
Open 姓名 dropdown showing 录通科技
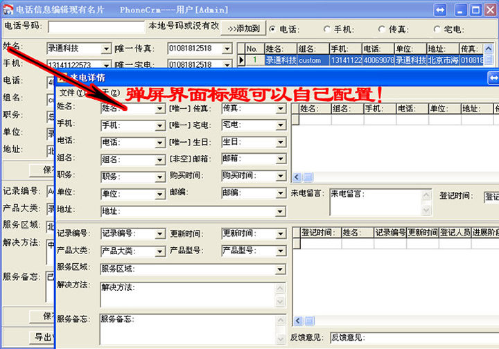pos(106,49)
